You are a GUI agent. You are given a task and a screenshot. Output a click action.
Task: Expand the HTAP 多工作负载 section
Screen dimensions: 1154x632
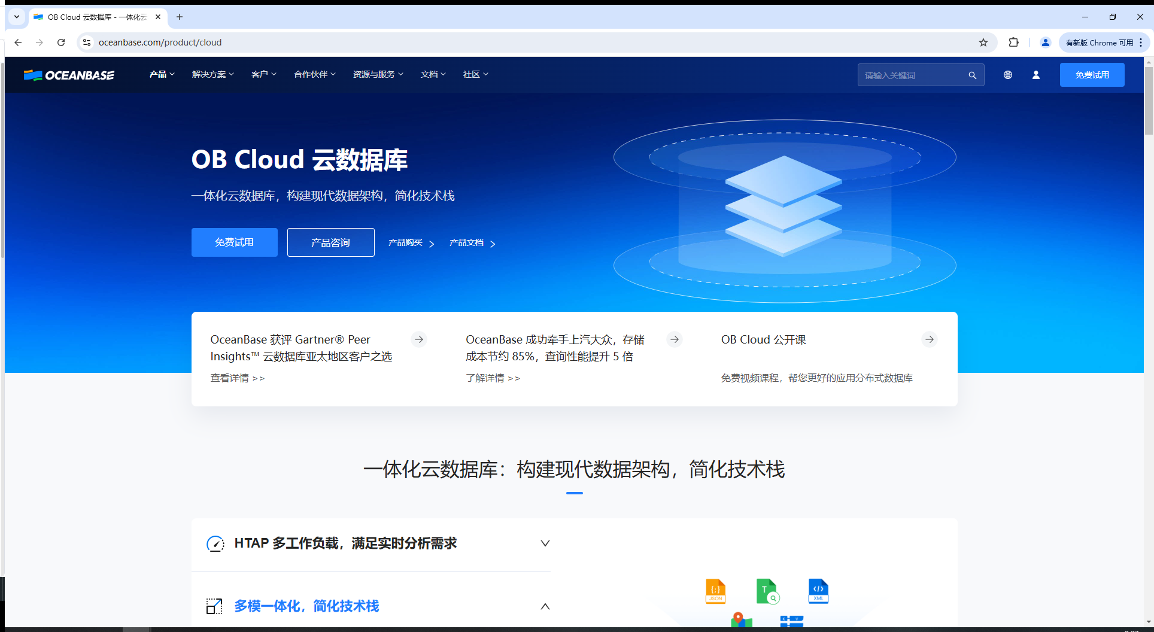[x=545, y=543]
